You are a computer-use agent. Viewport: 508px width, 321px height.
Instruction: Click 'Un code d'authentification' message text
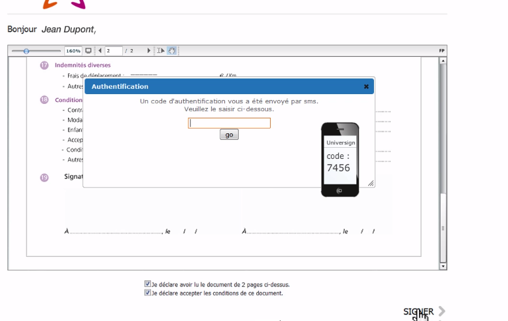click(229, 101)
